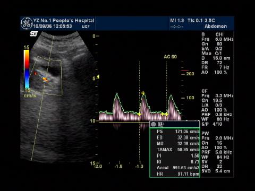Click the CE mark icon
Viewport: 255px width, 191px height.
(33, 33)
